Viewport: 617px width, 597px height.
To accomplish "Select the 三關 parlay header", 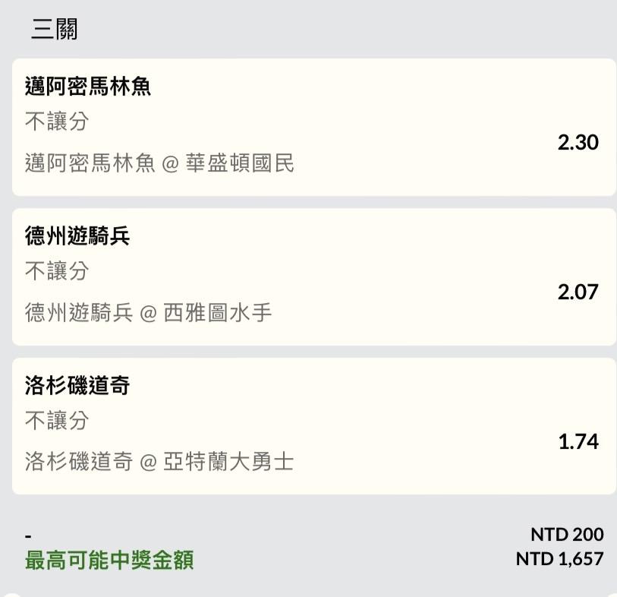I will pos(55,29).
